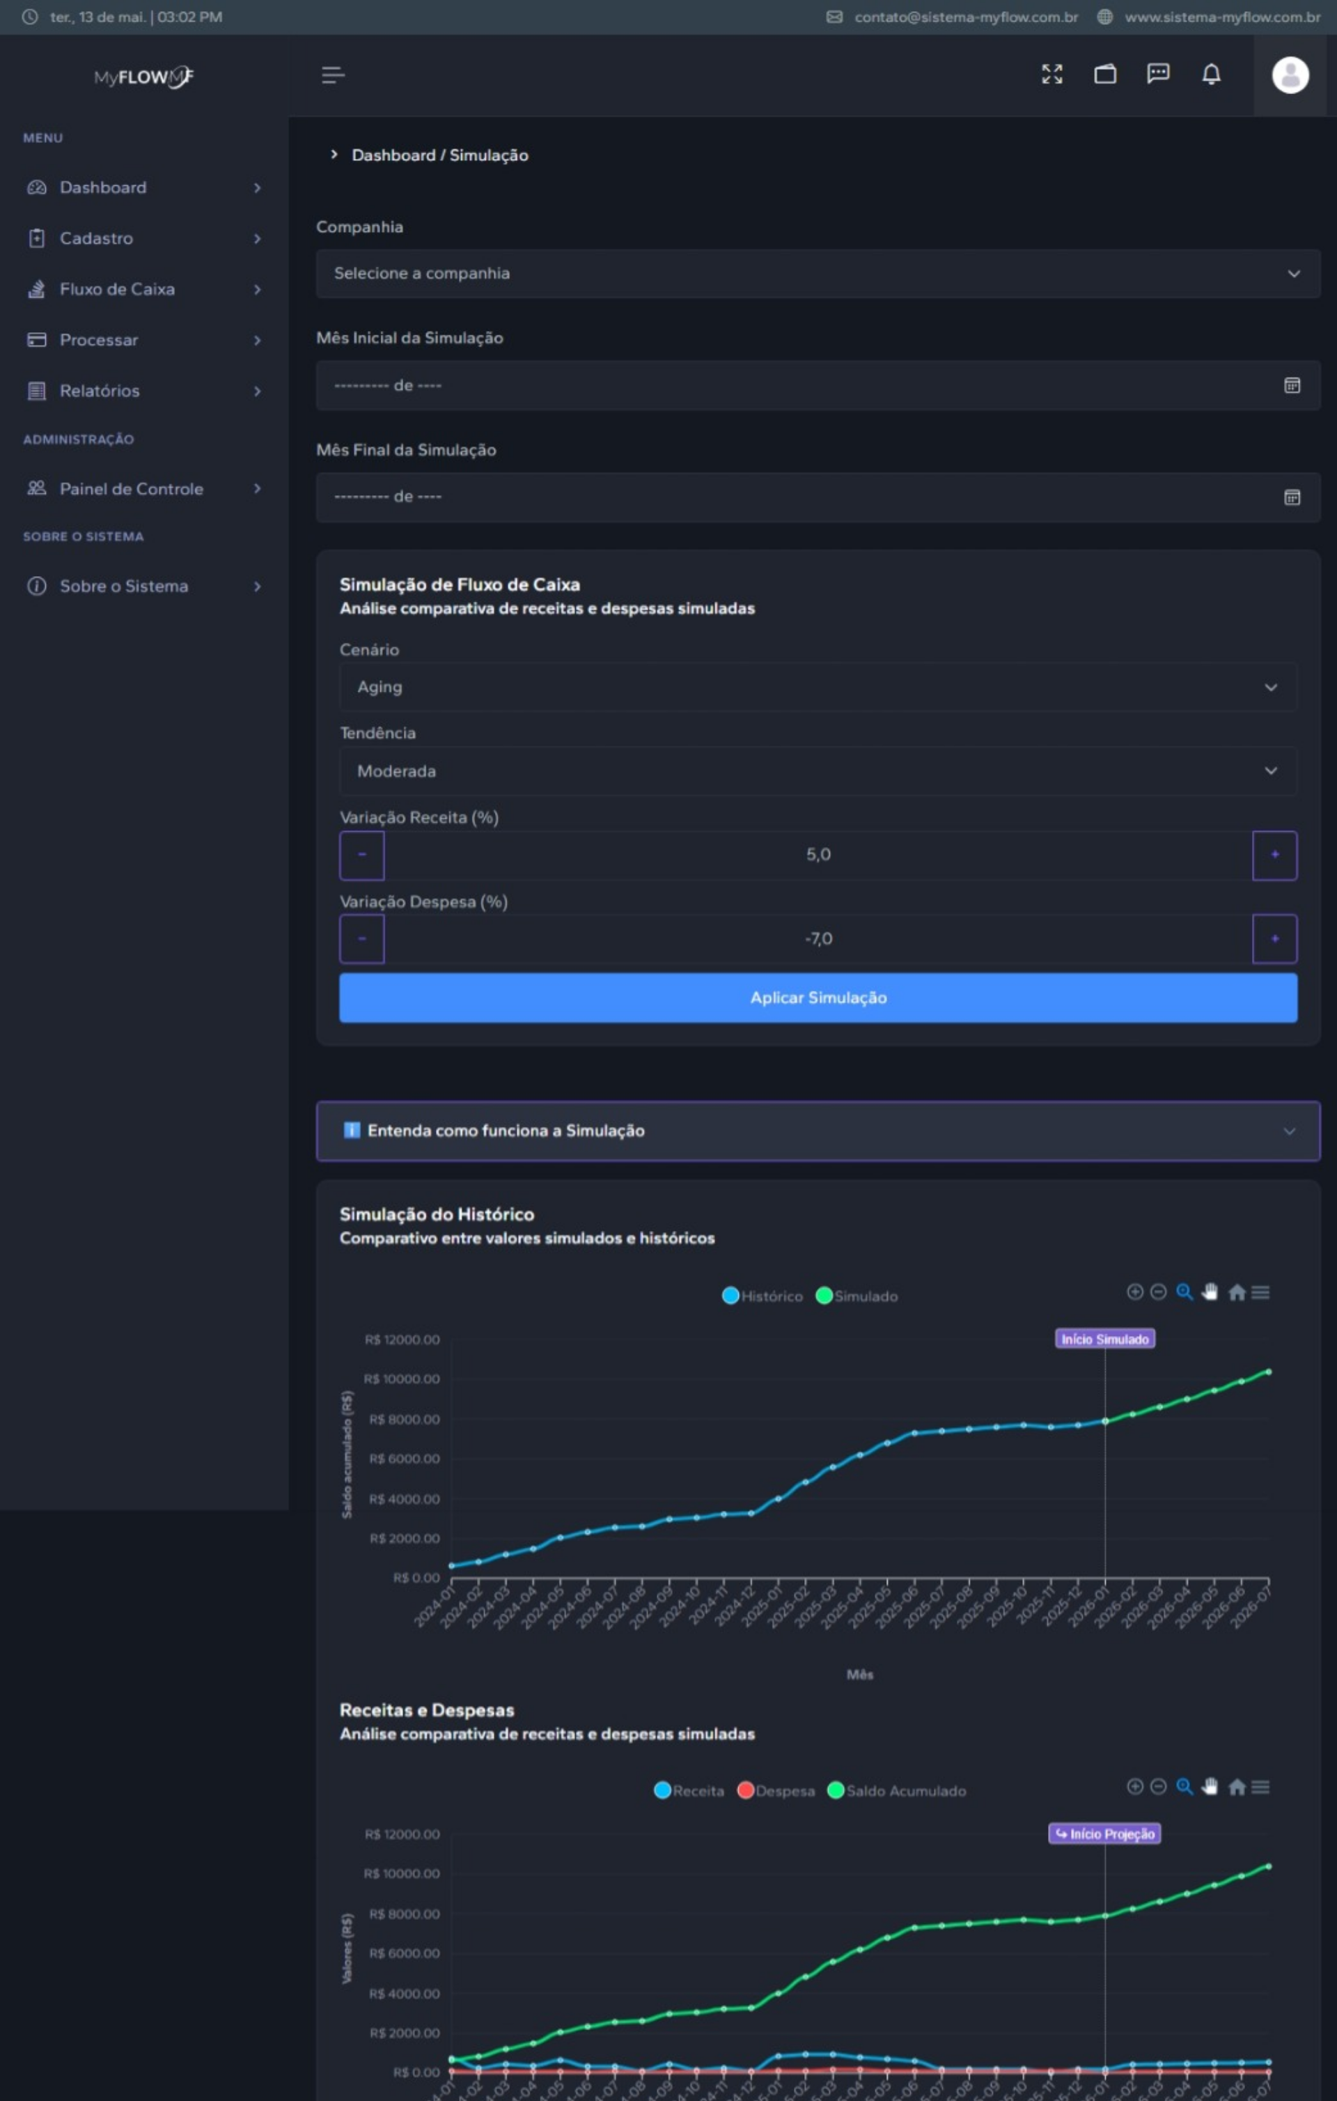
Task: Open Relatórios in sidebar menu
Action: click(x=100, y=391)
